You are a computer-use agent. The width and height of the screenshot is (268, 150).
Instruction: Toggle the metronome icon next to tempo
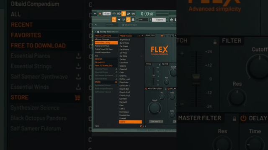[114, 14]
